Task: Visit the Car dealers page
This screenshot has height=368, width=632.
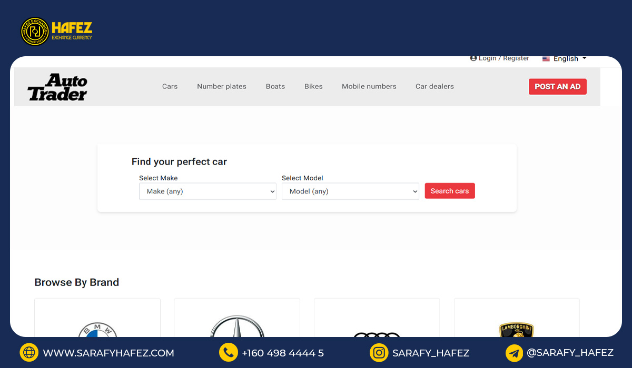Action: point(434,86)
